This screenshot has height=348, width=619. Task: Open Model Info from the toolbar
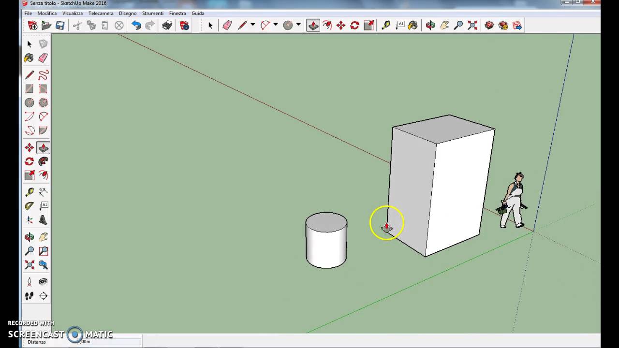pyautogui.click(x=184, y=26)
